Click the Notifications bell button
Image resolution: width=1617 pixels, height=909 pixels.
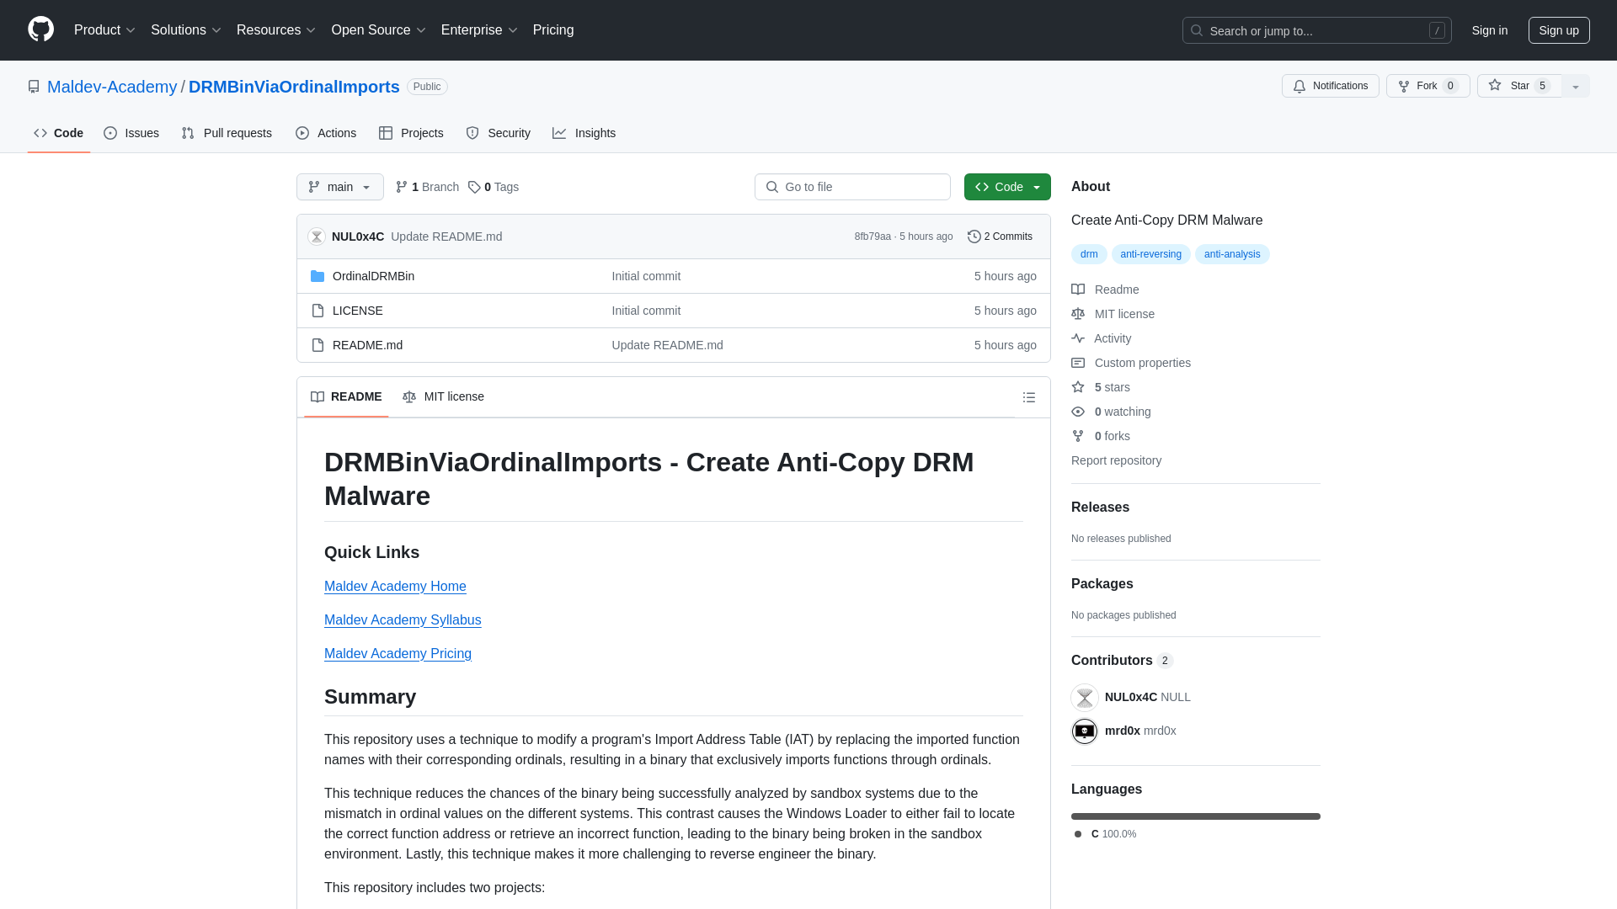[x=1330, y=86]
